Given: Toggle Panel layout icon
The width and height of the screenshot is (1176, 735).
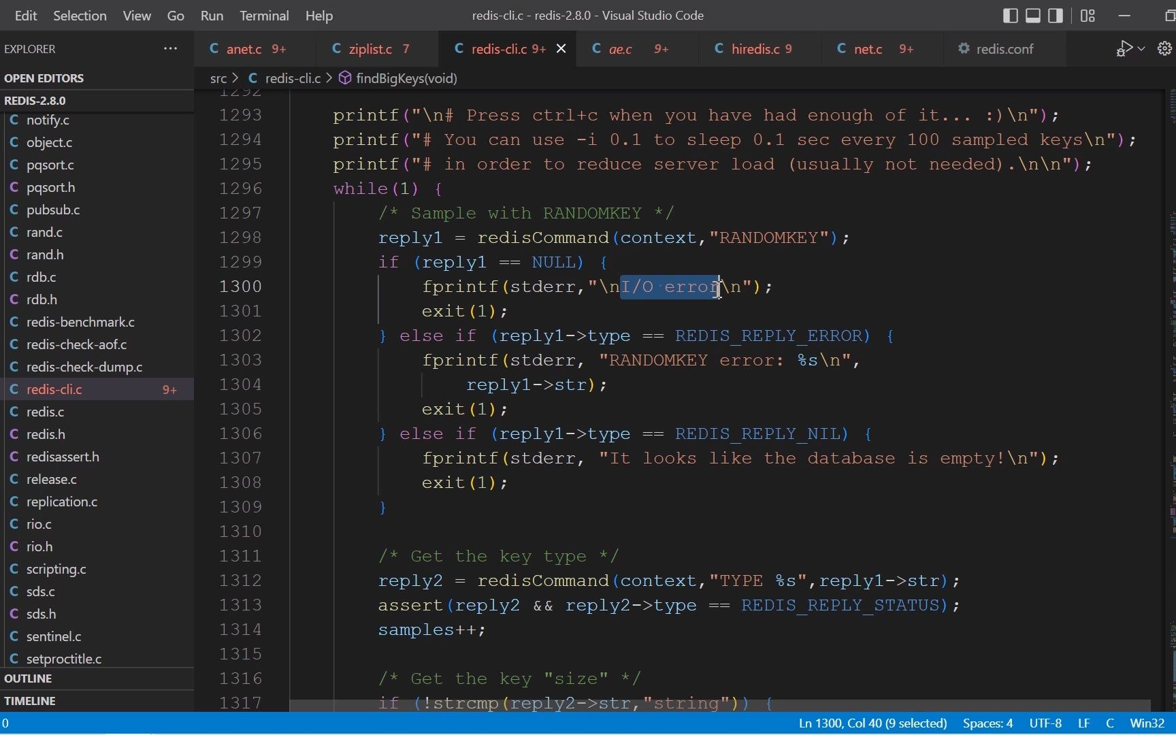Looking at the screenshot, I should [x=1033, y=16].
